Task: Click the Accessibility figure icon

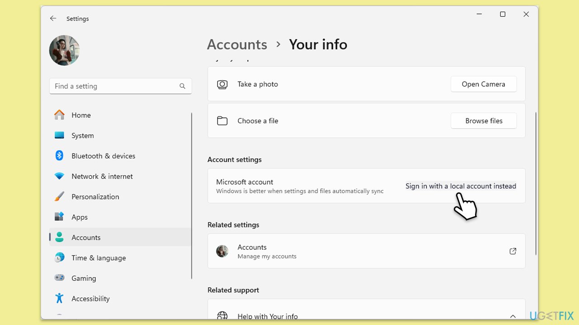Action: point(59,298)
